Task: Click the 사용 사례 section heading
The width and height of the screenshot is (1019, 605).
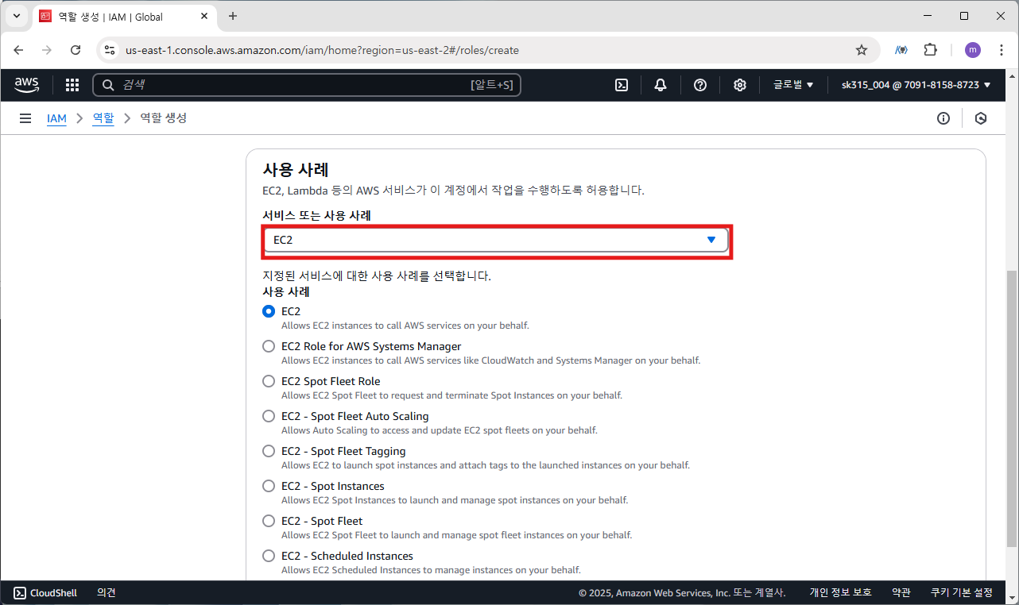Action: tap(296, 169)
